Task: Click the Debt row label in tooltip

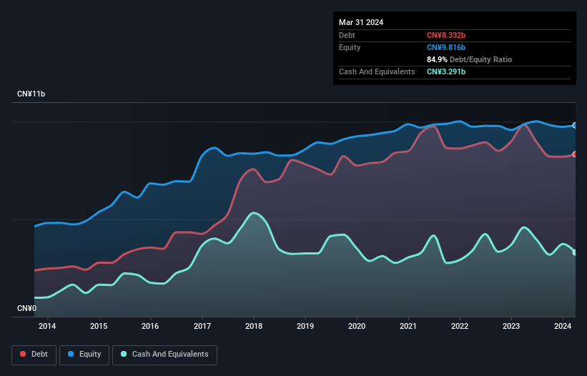Action: coord(347,35)
